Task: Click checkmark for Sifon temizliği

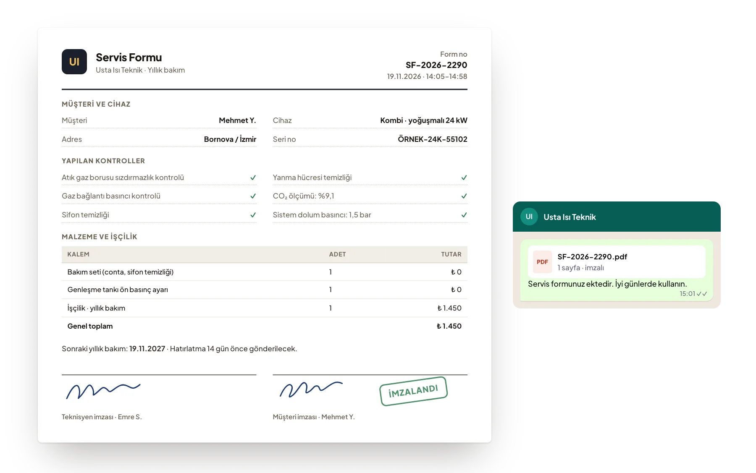Action: (x=253, y=215)
